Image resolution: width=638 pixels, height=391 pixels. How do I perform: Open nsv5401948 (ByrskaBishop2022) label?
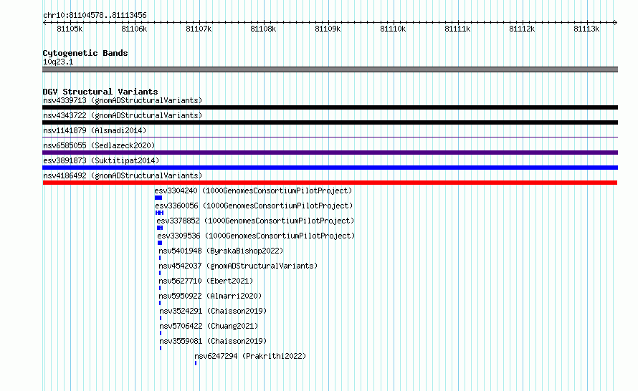[221, 251]
